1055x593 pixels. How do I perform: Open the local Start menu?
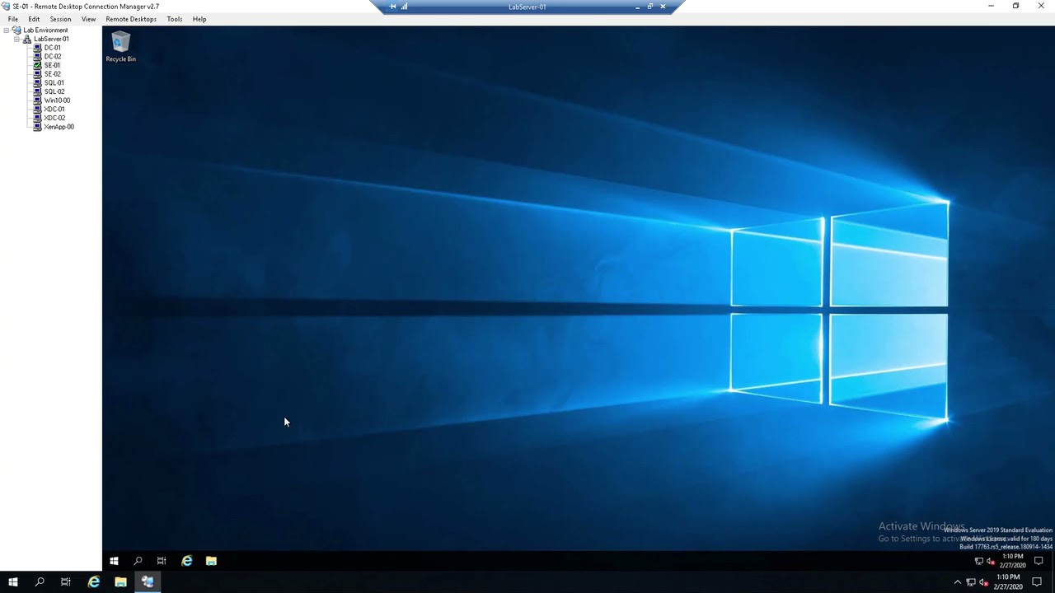pos(12,582)
